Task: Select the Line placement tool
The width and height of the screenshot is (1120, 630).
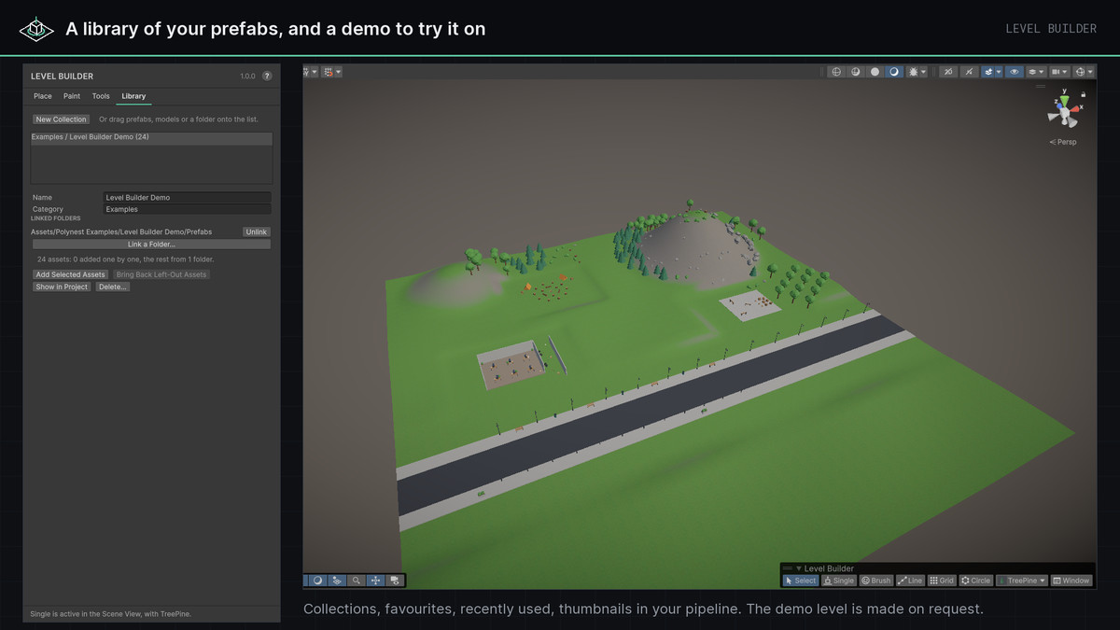Action: (x=911, y=581)
